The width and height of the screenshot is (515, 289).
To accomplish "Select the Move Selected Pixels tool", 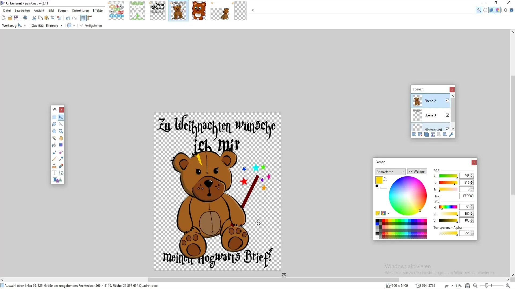I will point(61,117).
